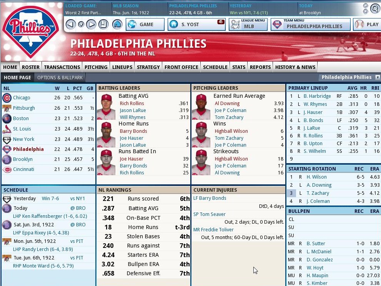Open MR Freddie Toliver injury link
This screenshot has width=381, height=286.
point(213,229)
